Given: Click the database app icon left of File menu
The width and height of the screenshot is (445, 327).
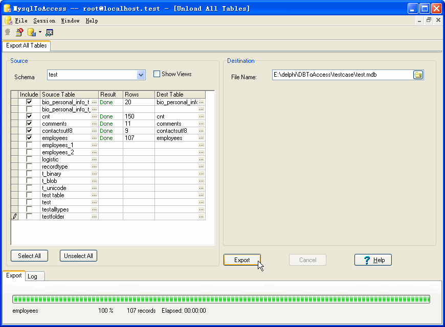Looking at the screenshot, I should [8, 20].
